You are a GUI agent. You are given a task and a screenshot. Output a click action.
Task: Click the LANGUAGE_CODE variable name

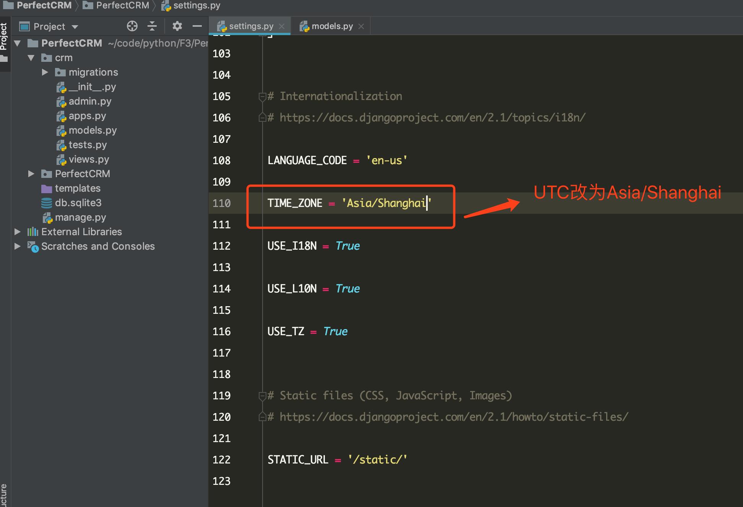(x=307, y=160)
